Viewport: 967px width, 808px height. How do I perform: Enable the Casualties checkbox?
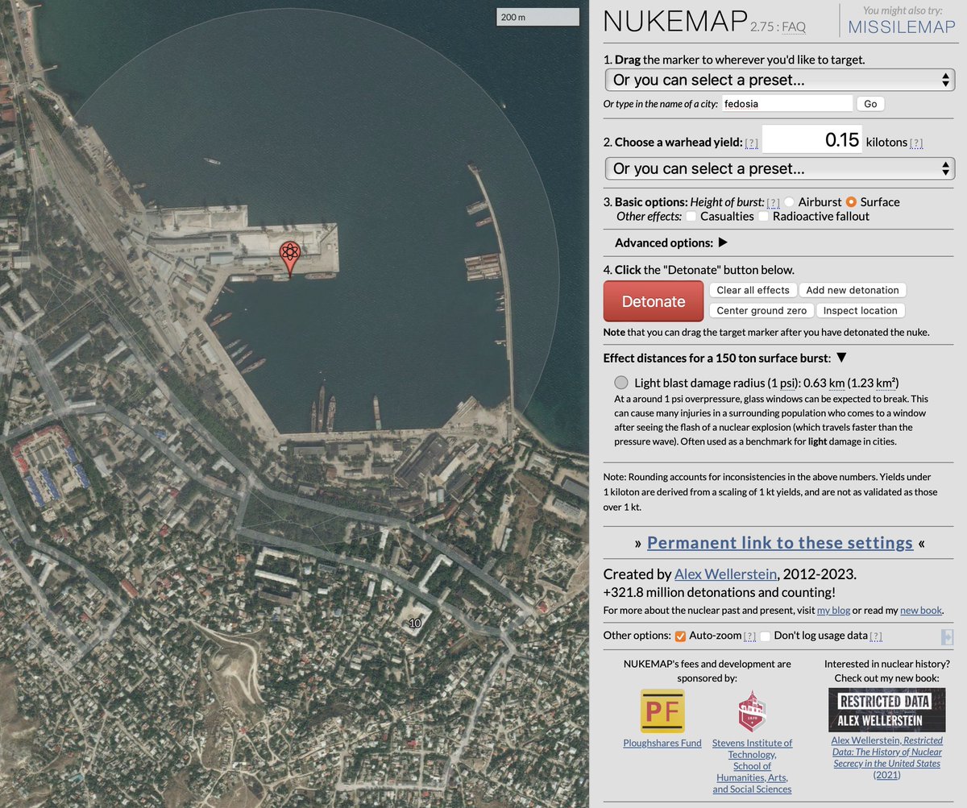[x=691, y=216]
